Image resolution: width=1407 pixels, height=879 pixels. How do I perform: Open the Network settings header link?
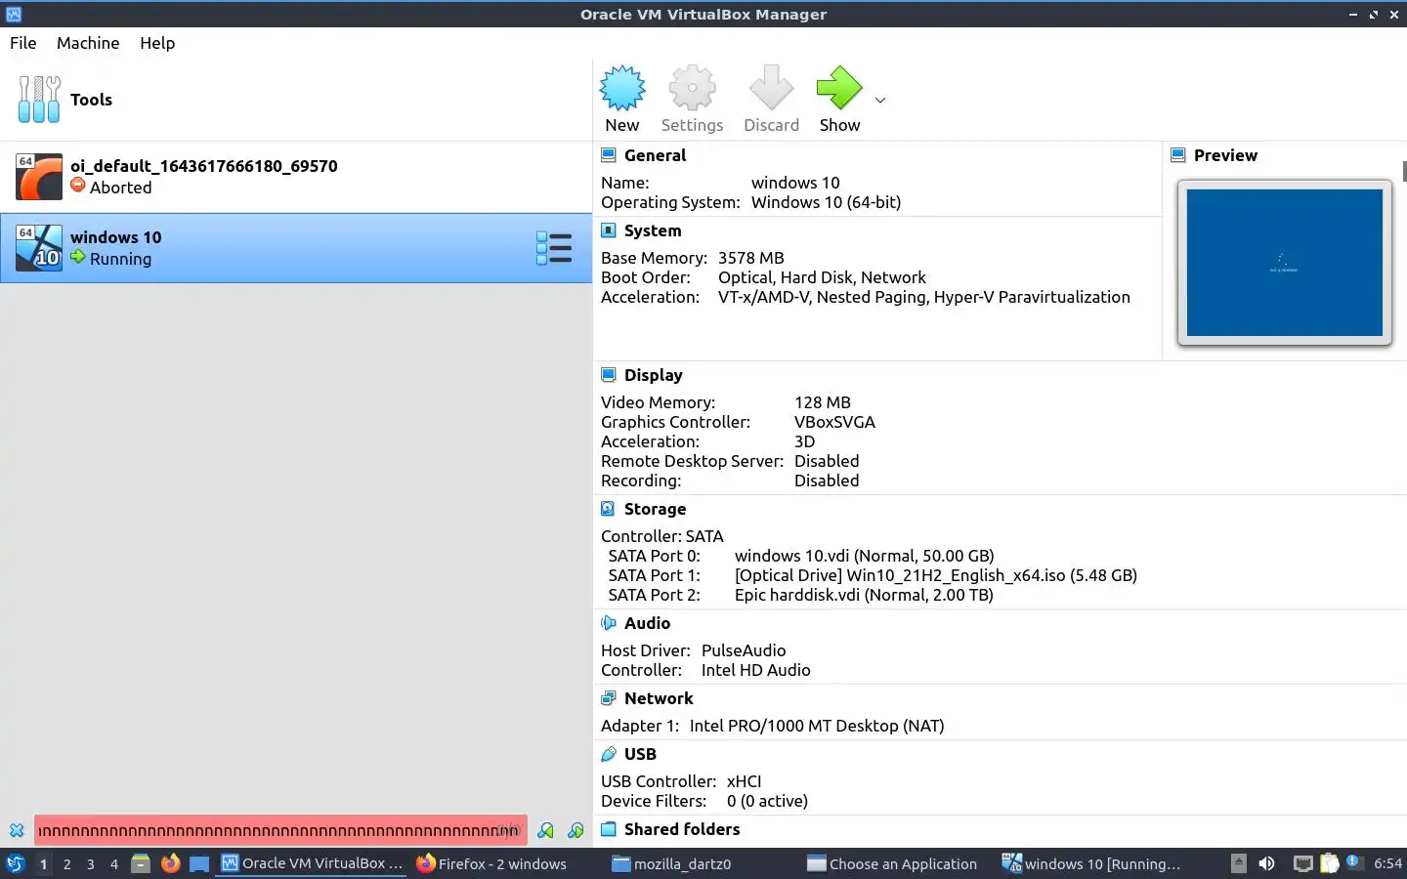[659, 698]
